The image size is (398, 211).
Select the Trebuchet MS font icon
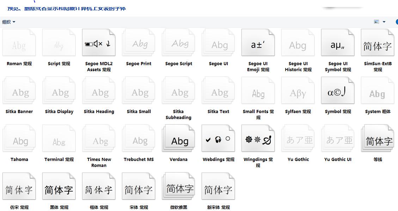[139, 138]
